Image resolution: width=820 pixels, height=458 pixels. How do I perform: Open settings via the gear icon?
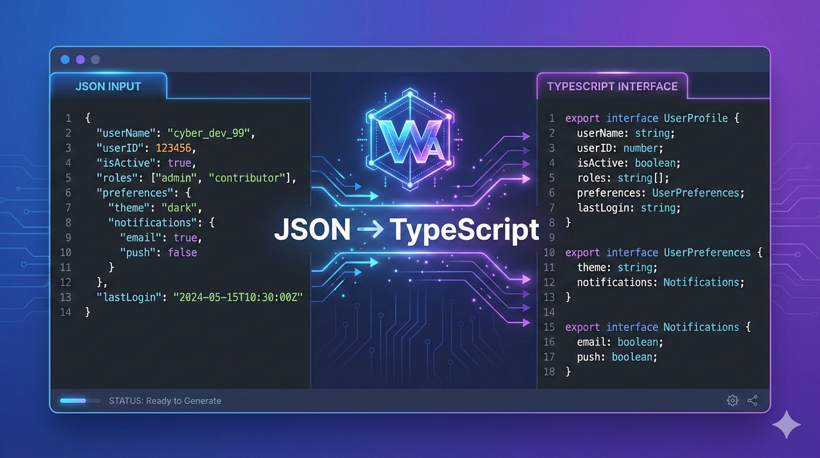[x=732, y=401]
